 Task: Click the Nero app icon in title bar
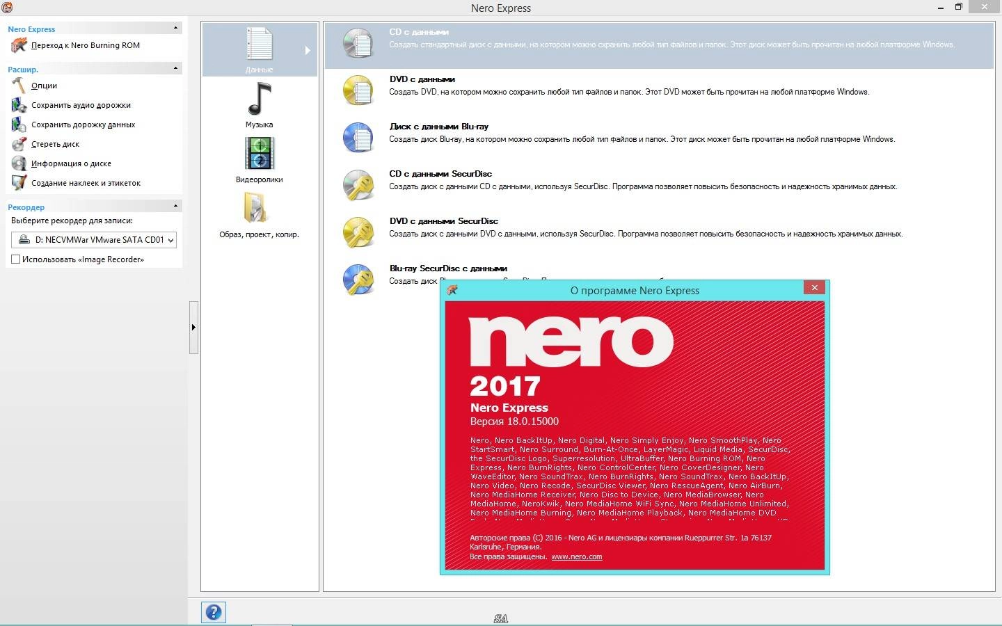(7, 7)
